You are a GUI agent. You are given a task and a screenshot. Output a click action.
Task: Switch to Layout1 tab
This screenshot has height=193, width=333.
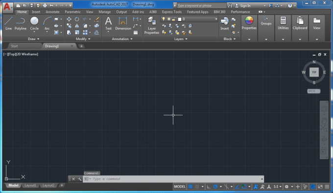(x=30, y=185)
